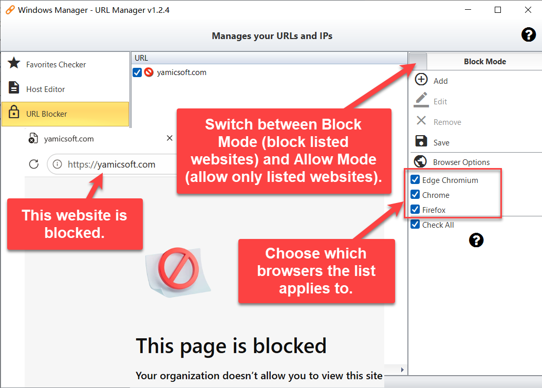Click help icon below Check All
The height and width of the screenshot is (388, 542).
pos(476,240)
